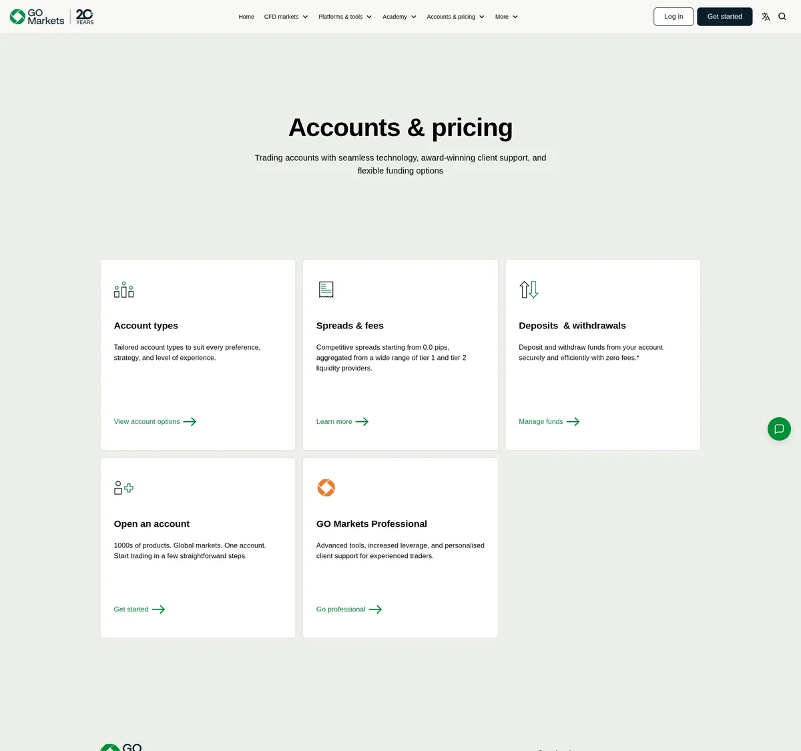Expand the More dropdown menu
The image size is (801, 751).
click(507, 17)
